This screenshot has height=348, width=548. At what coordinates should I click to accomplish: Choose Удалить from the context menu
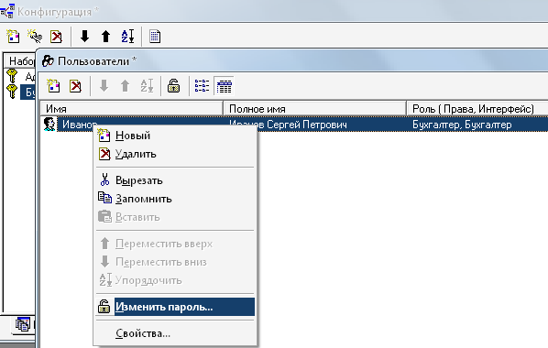click(x=175, y=154)
